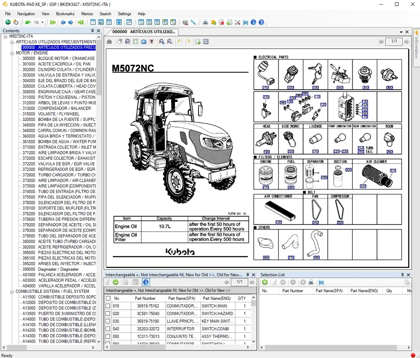The height and width of the screenshot is (358, 420).
Task: Open the redo dropdown arrow on the toolbar
Action: pos(42,22)
